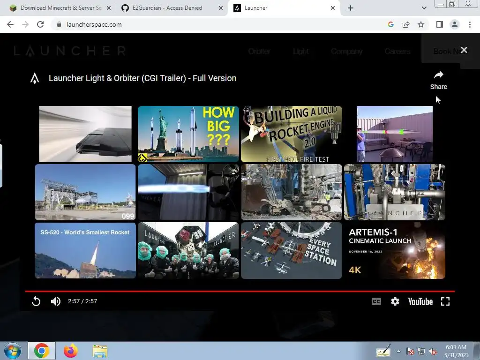Open the Careers nav menu item
This screenshot has height=360, width=480.
coord(397,51)
